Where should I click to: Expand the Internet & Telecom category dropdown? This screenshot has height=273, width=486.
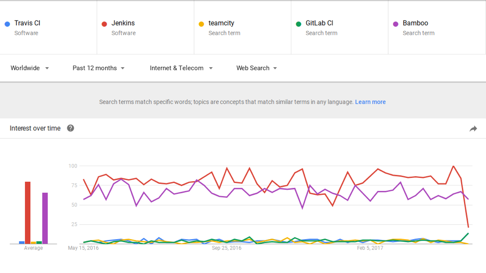click(181, 68)
